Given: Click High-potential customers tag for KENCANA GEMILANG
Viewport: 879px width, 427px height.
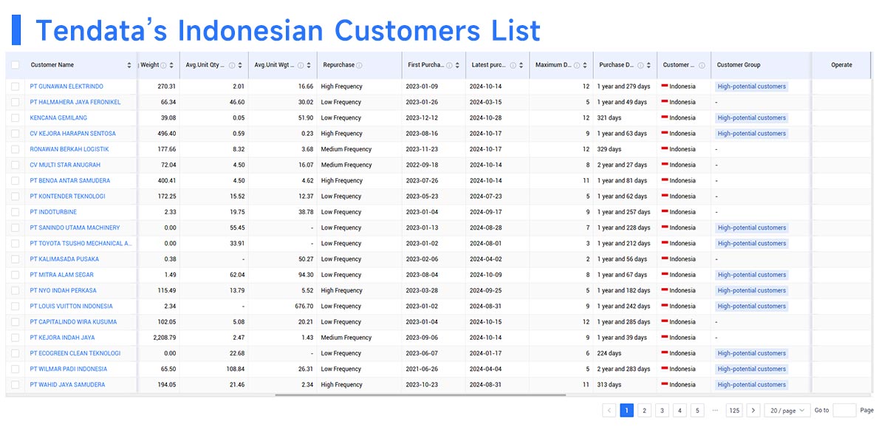Looking at the screenshot, I should (751, 117).
